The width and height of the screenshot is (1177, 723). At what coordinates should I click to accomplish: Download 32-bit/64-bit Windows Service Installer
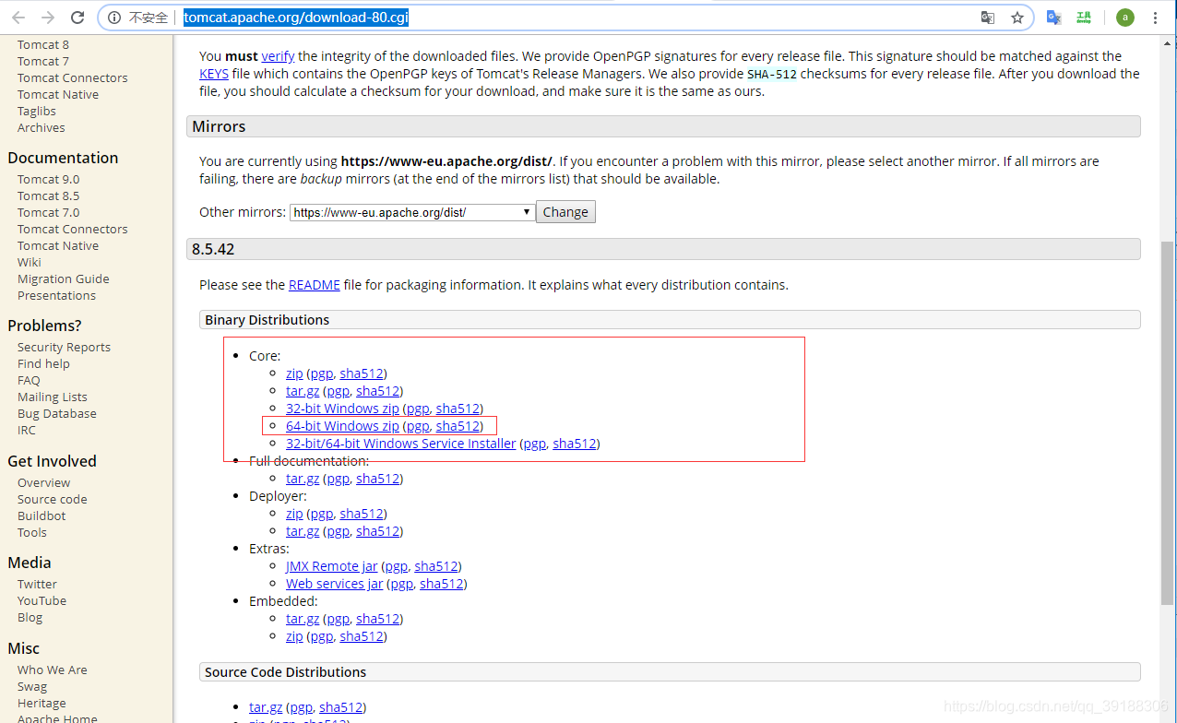tap(401, 444)
